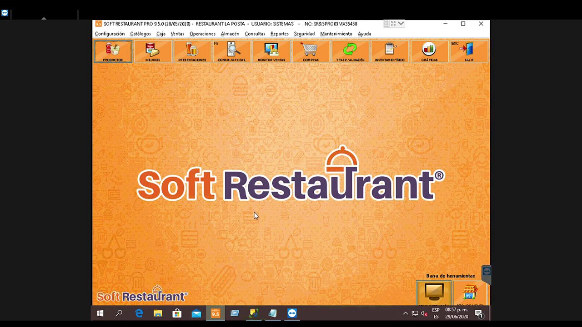Select the Administración monitor icon in Barra de herramientas
Viewport: 582px width, 327px height.
tap(434, 293)
